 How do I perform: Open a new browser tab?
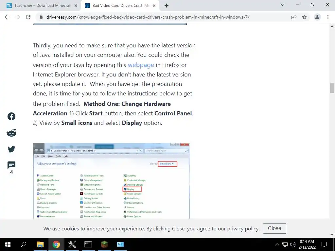click(x=167, y=6)
